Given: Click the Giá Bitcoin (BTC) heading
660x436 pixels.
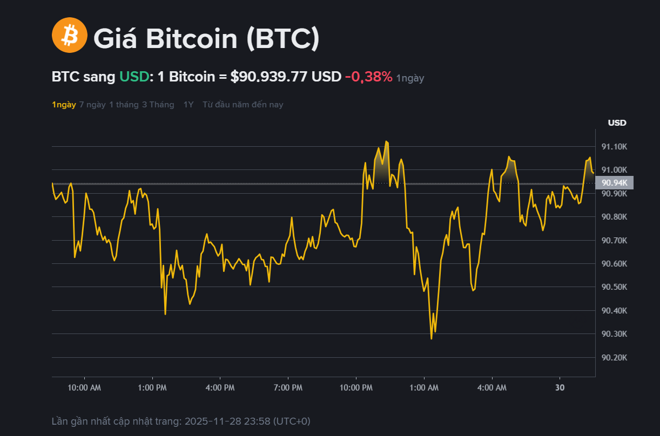Looking at the screenshot, I should [x=206, y=38].
